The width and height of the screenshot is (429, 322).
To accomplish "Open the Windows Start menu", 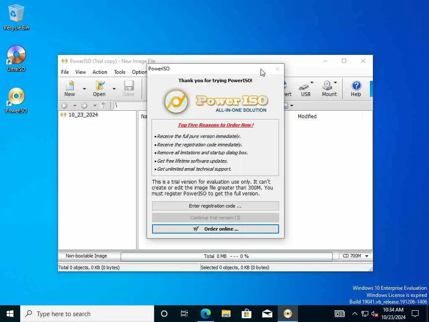I will click(x=10, y=314).
